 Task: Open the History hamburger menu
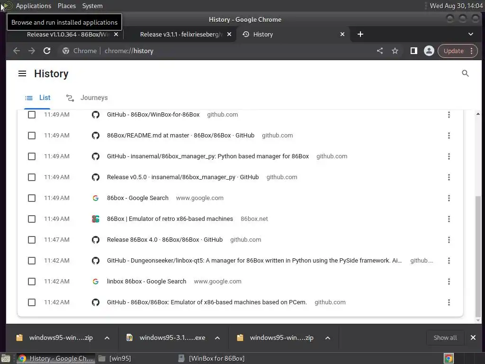click(x=22, y=73)
